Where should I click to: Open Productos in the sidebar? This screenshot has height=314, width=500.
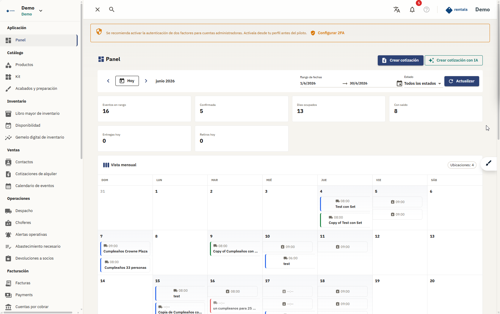tap(39, 65)
